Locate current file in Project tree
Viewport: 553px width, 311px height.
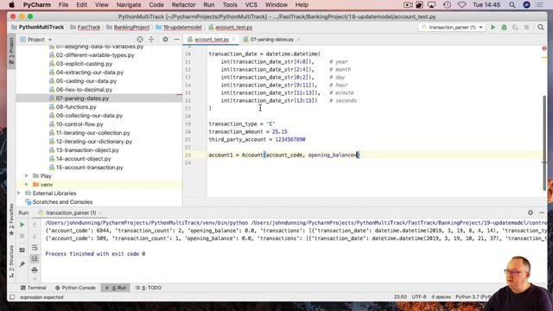[140, 40]
